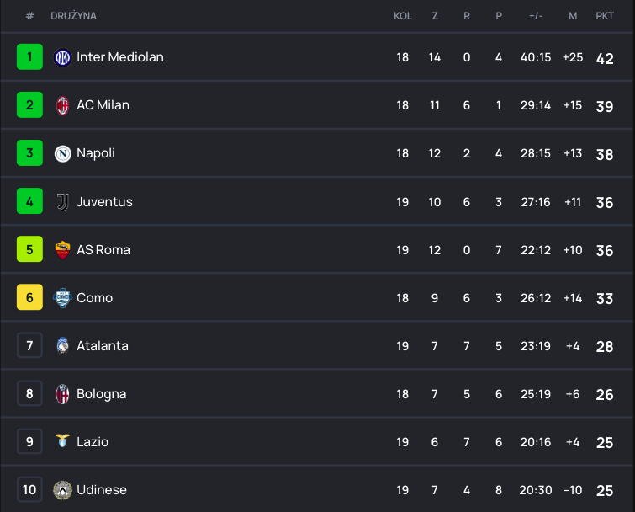Open the Inter Mediolan team page
The width and height of the screenshot is (635, 512).
click(x=120, y=57)
